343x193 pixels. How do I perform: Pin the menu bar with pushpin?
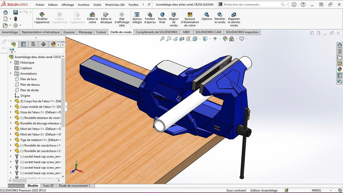(x=149, y=5)
